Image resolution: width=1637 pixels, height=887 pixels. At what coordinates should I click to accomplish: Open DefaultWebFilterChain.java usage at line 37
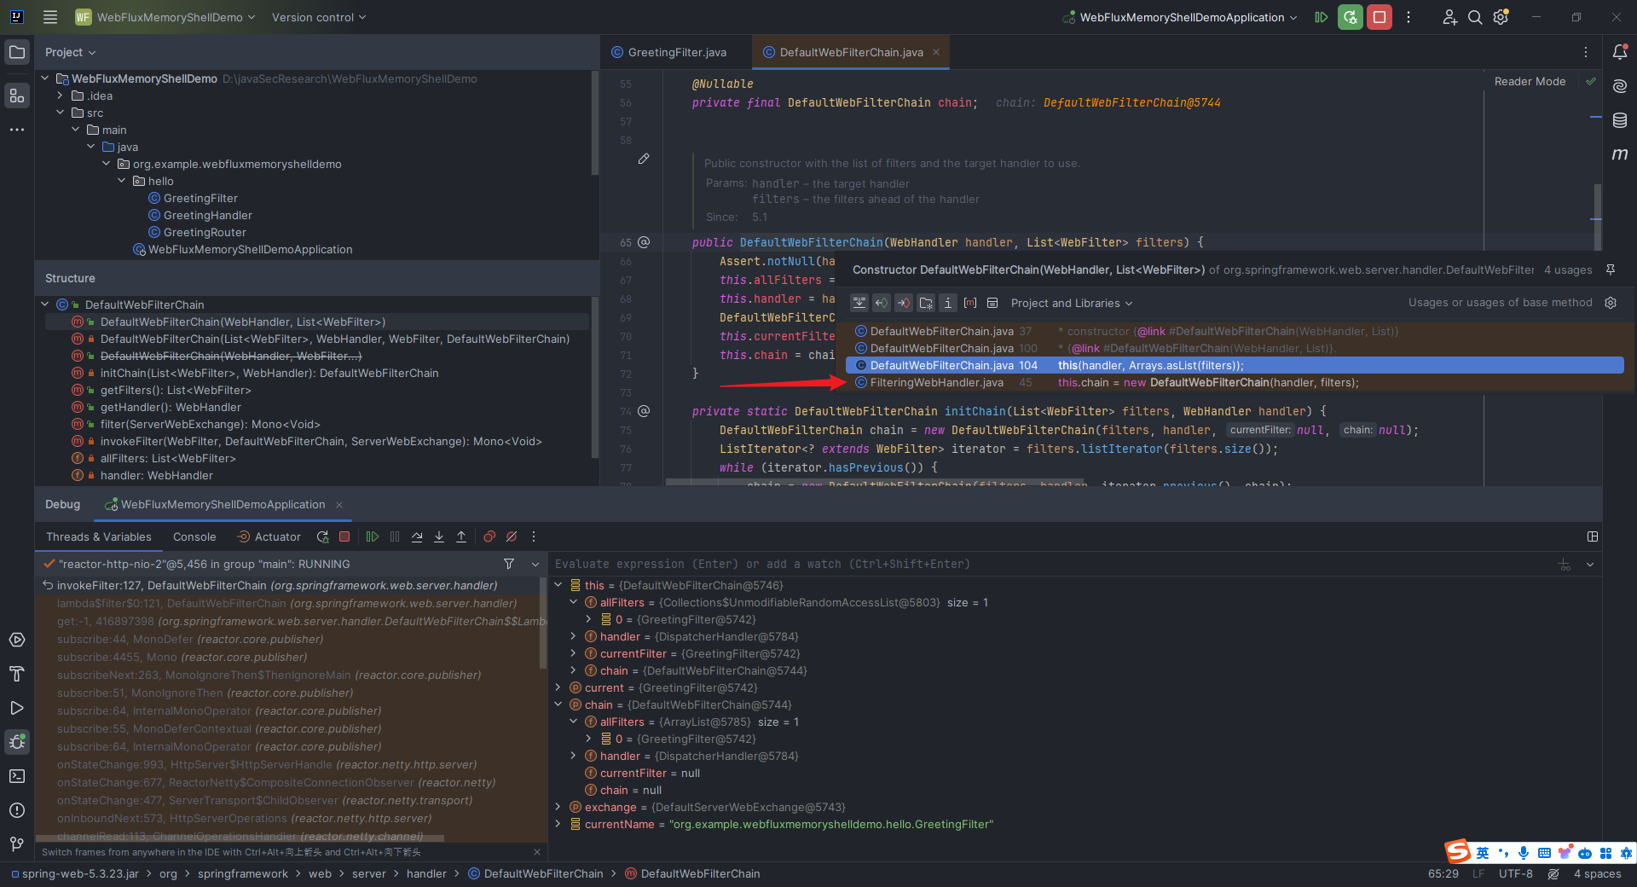[x=1235, y=331]
